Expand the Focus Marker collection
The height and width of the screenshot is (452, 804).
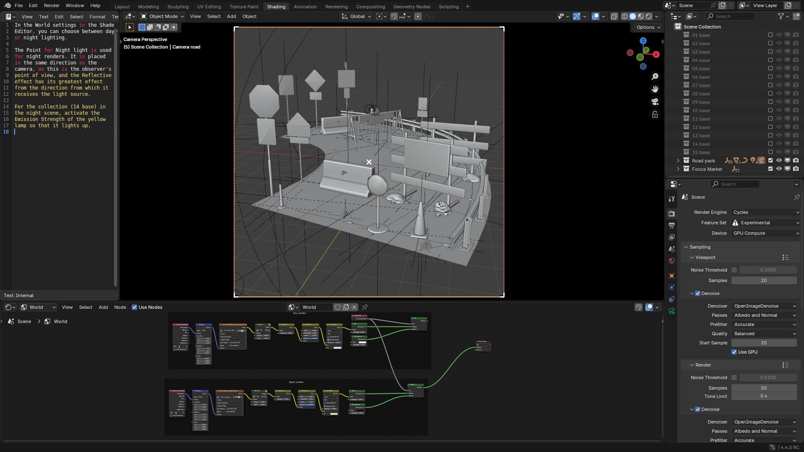[x=678, y=169]
